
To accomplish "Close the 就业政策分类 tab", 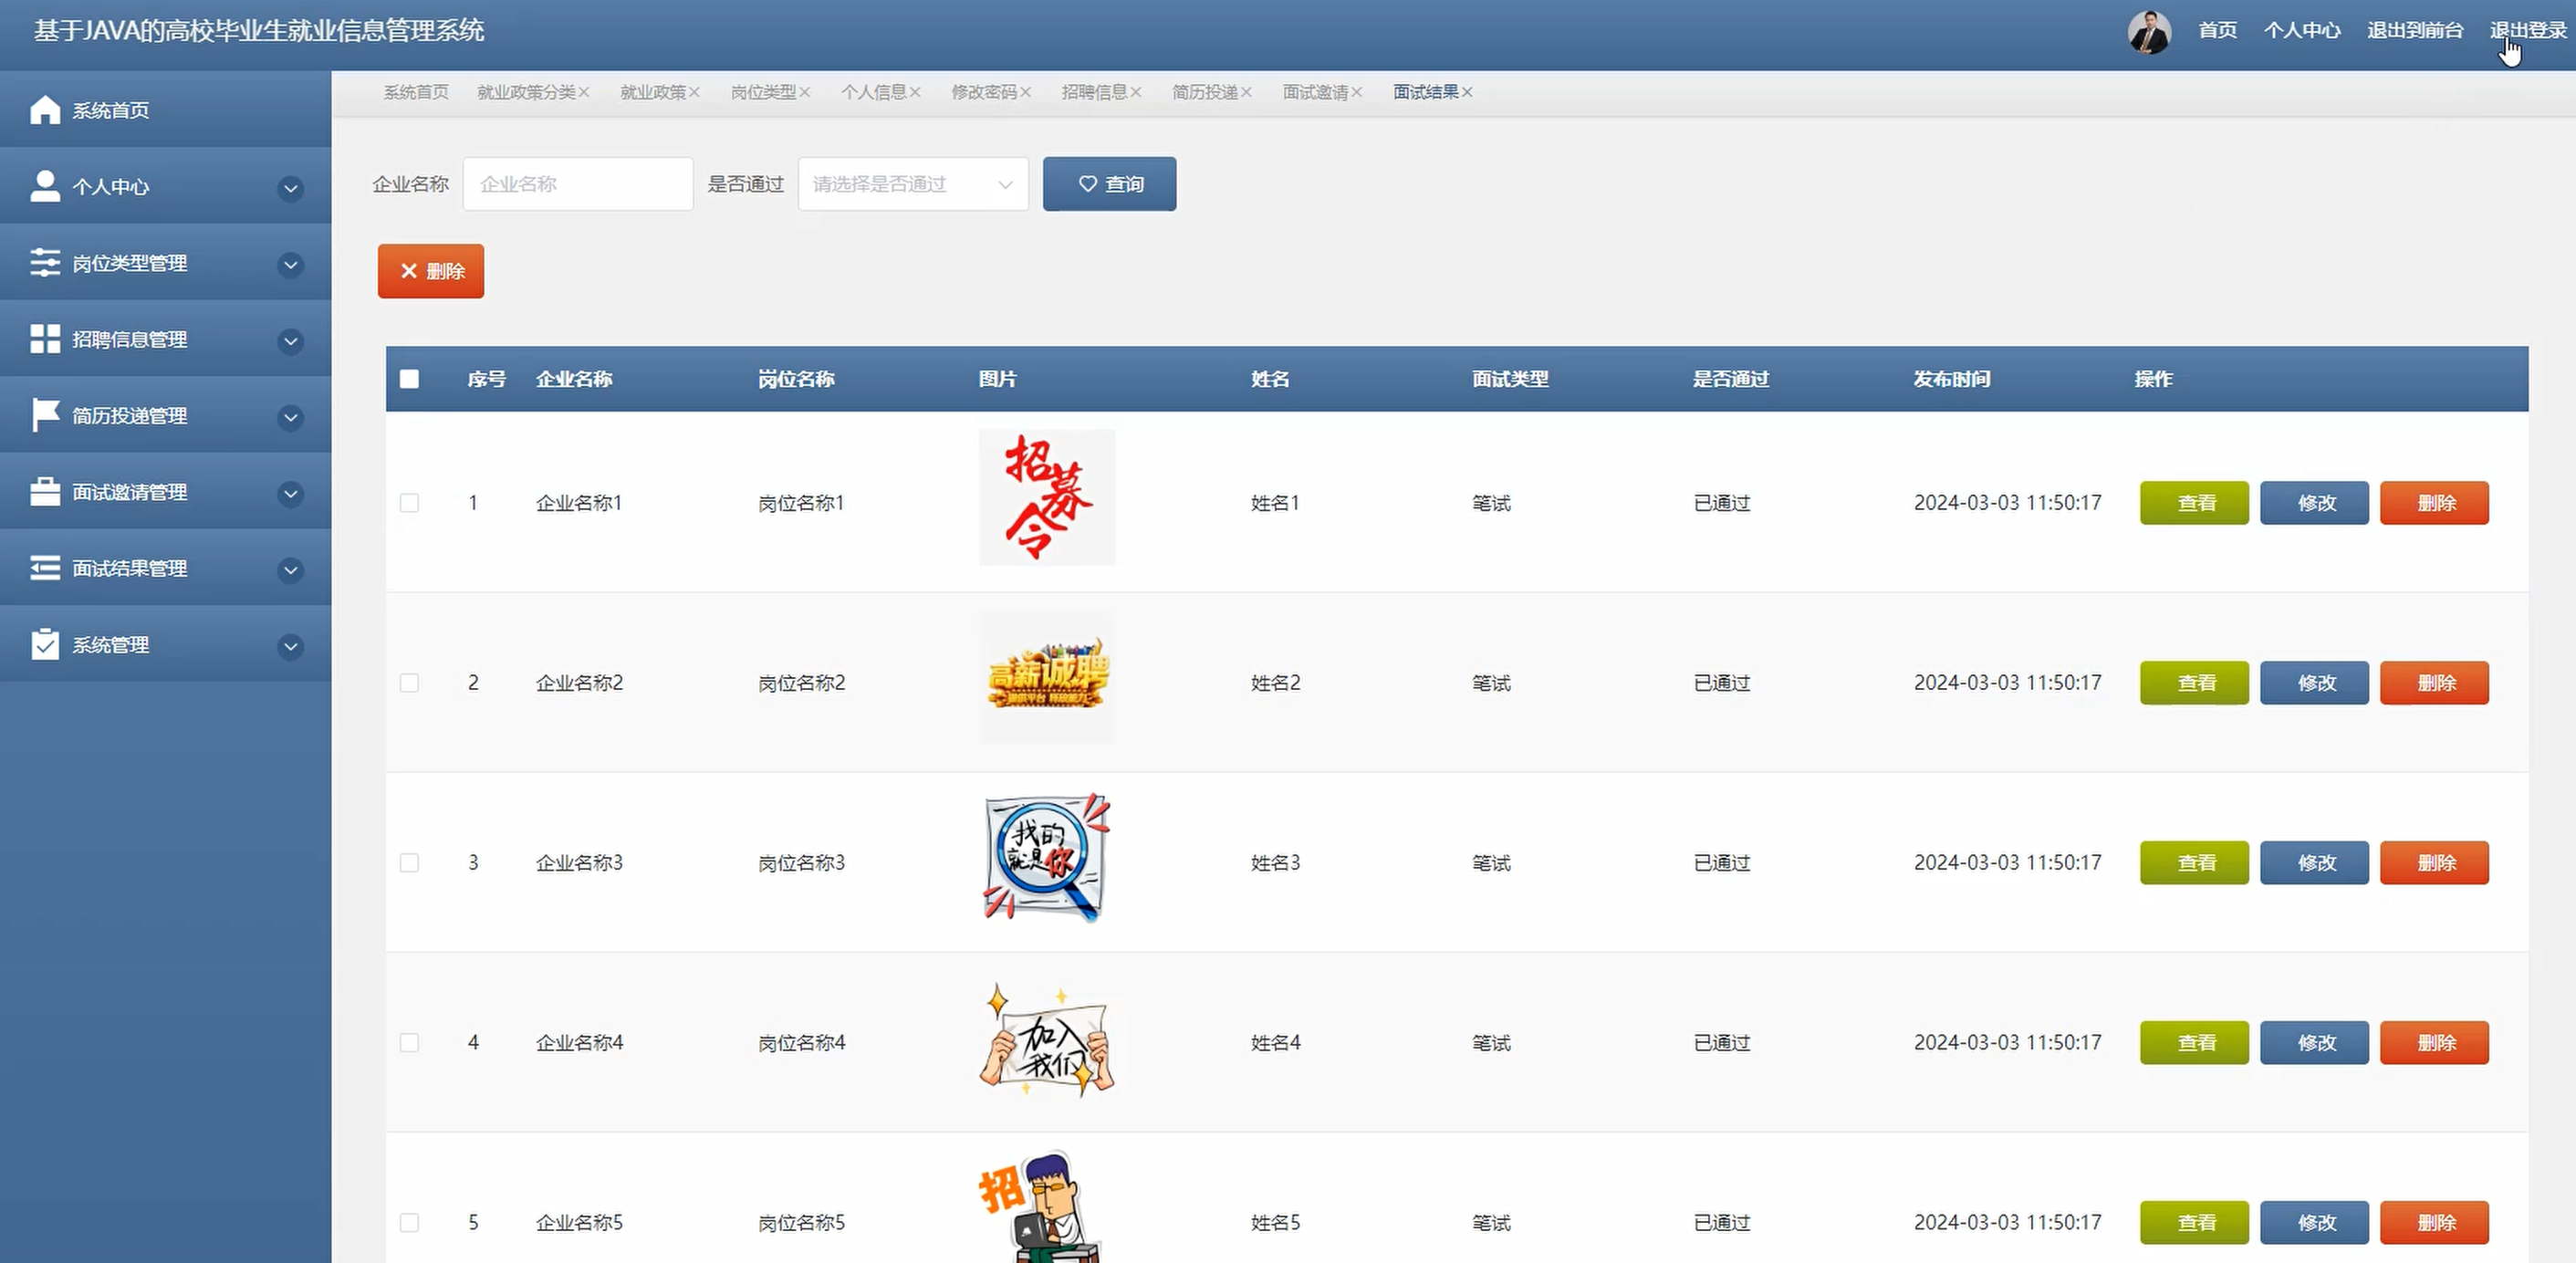I will click(584, 92).
